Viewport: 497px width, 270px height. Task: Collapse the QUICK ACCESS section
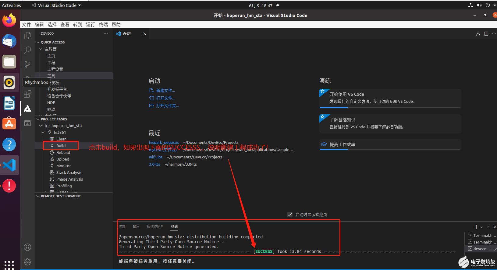(x=38, y=42)
